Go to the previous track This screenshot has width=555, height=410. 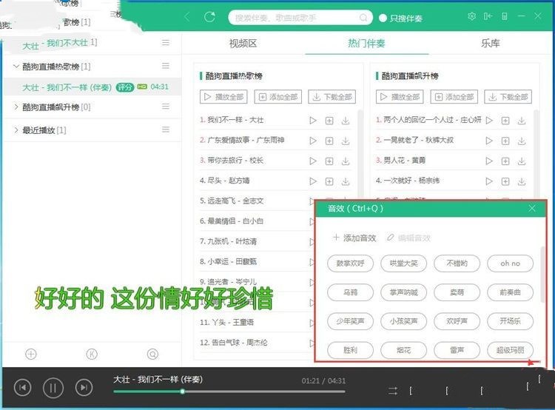pos(23,388)
